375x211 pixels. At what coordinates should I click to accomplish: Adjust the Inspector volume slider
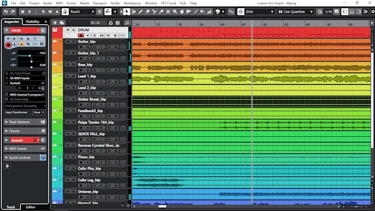[x=30, y=55]
